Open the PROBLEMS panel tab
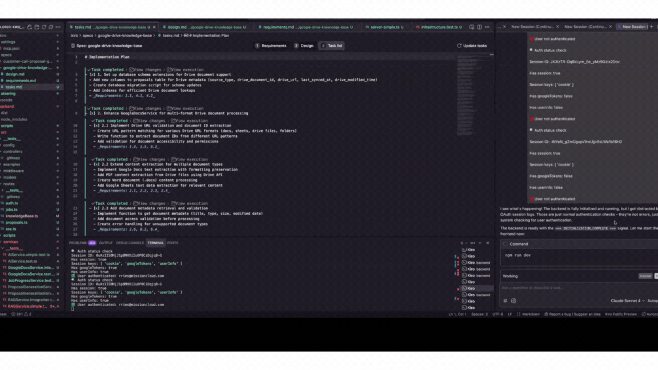The height and width of the screenshot is (370, 658). coord(82,243)
